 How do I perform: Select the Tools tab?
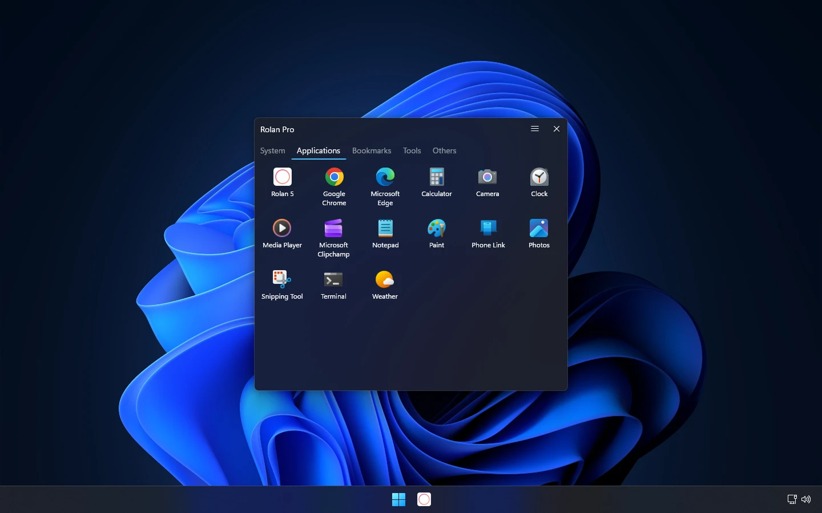pos(412,151)
